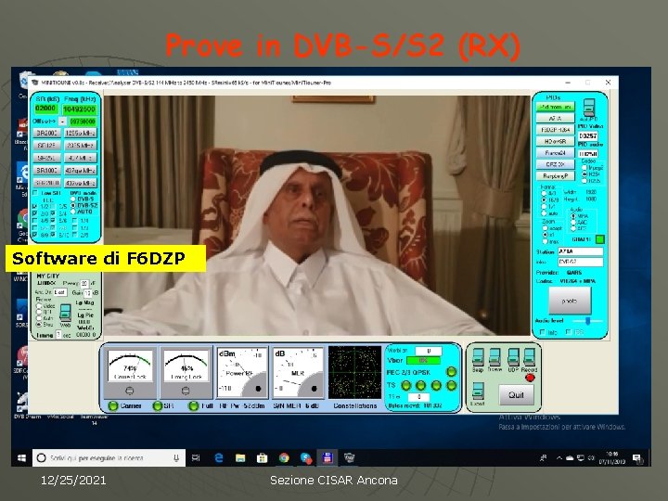Toggle the Beep switch
This screenshot has height=501, width=668.
[x=478, y=357]
